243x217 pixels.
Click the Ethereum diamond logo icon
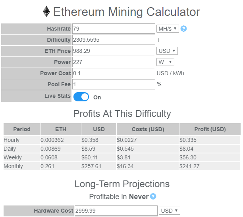click(x=46, y=12)
